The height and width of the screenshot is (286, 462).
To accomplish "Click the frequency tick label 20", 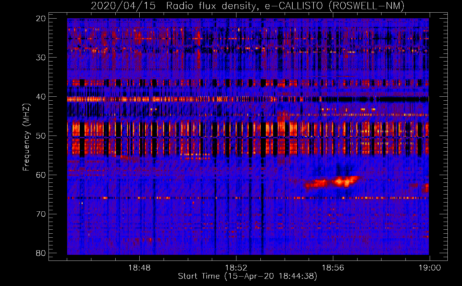I will (x=41, y=19).
